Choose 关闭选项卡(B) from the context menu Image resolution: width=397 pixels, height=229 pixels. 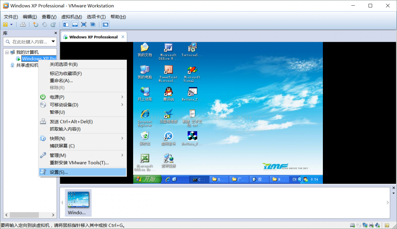[83, 64]
